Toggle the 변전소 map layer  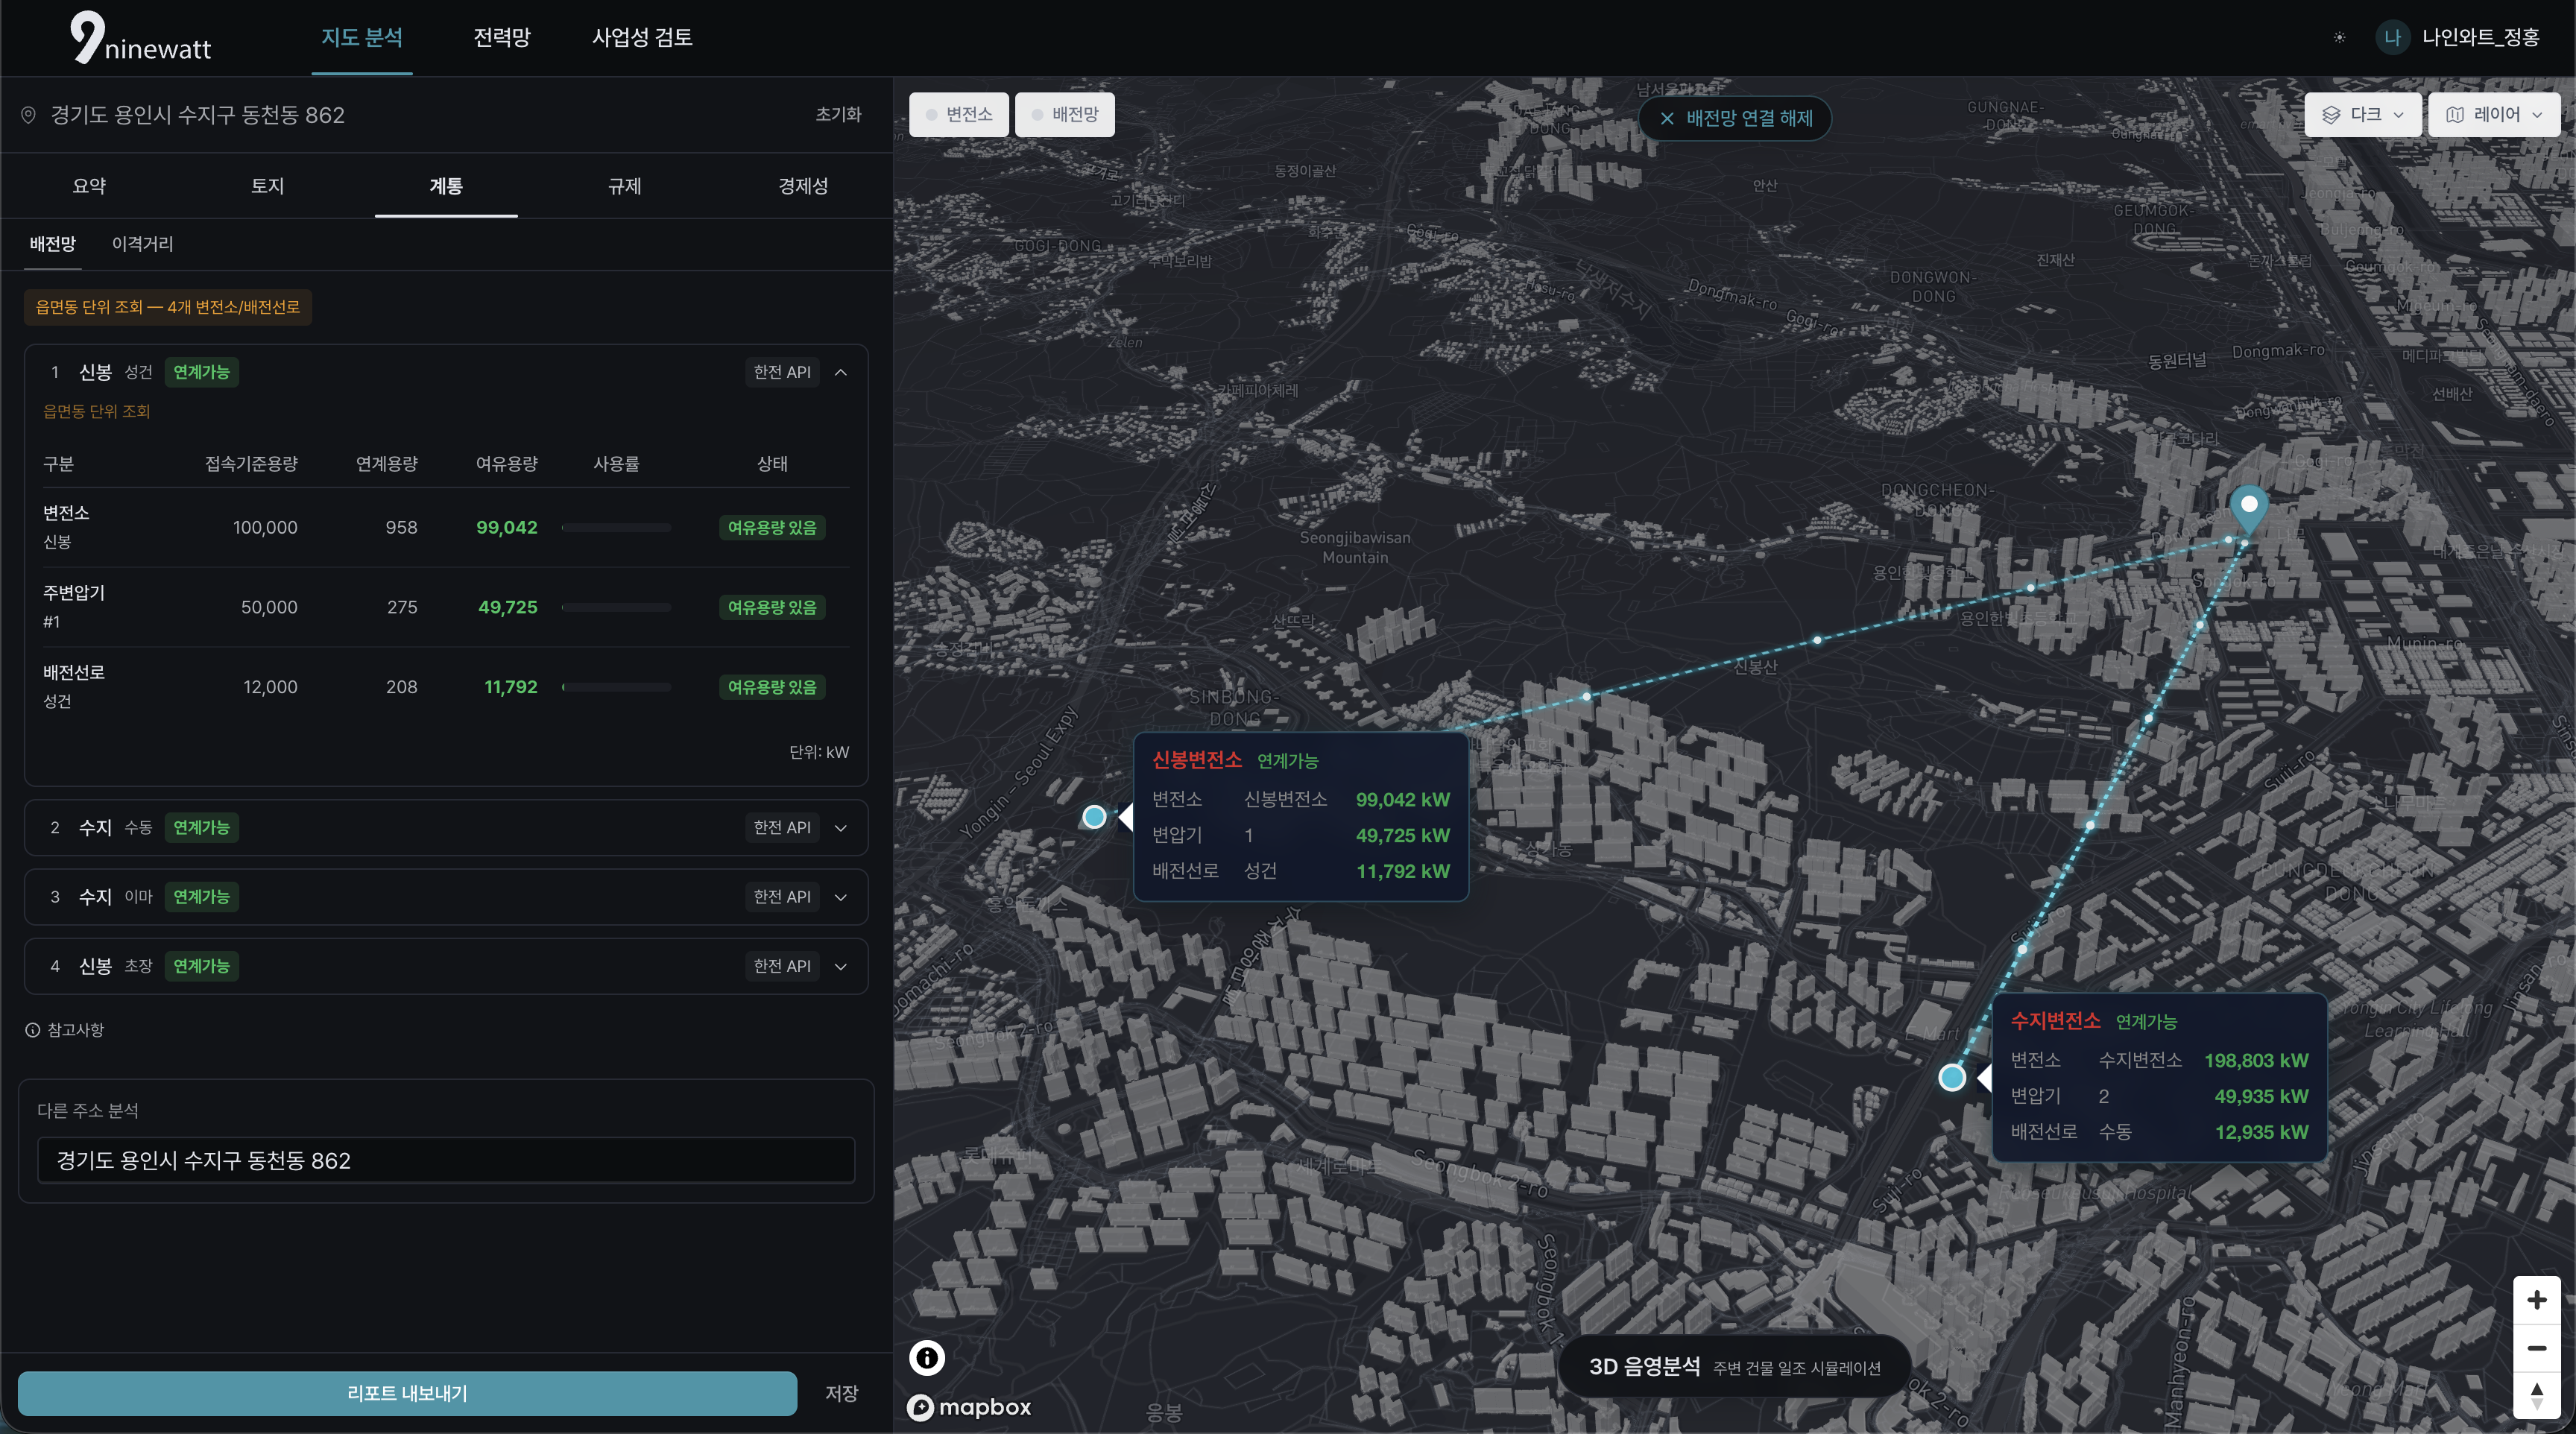click(959, 114)
